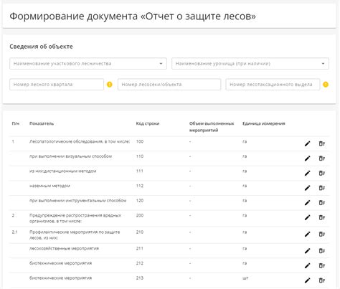Click «из них:дистанционным методом» cell
Screen dimensions: 340x289
coord(63,171)
